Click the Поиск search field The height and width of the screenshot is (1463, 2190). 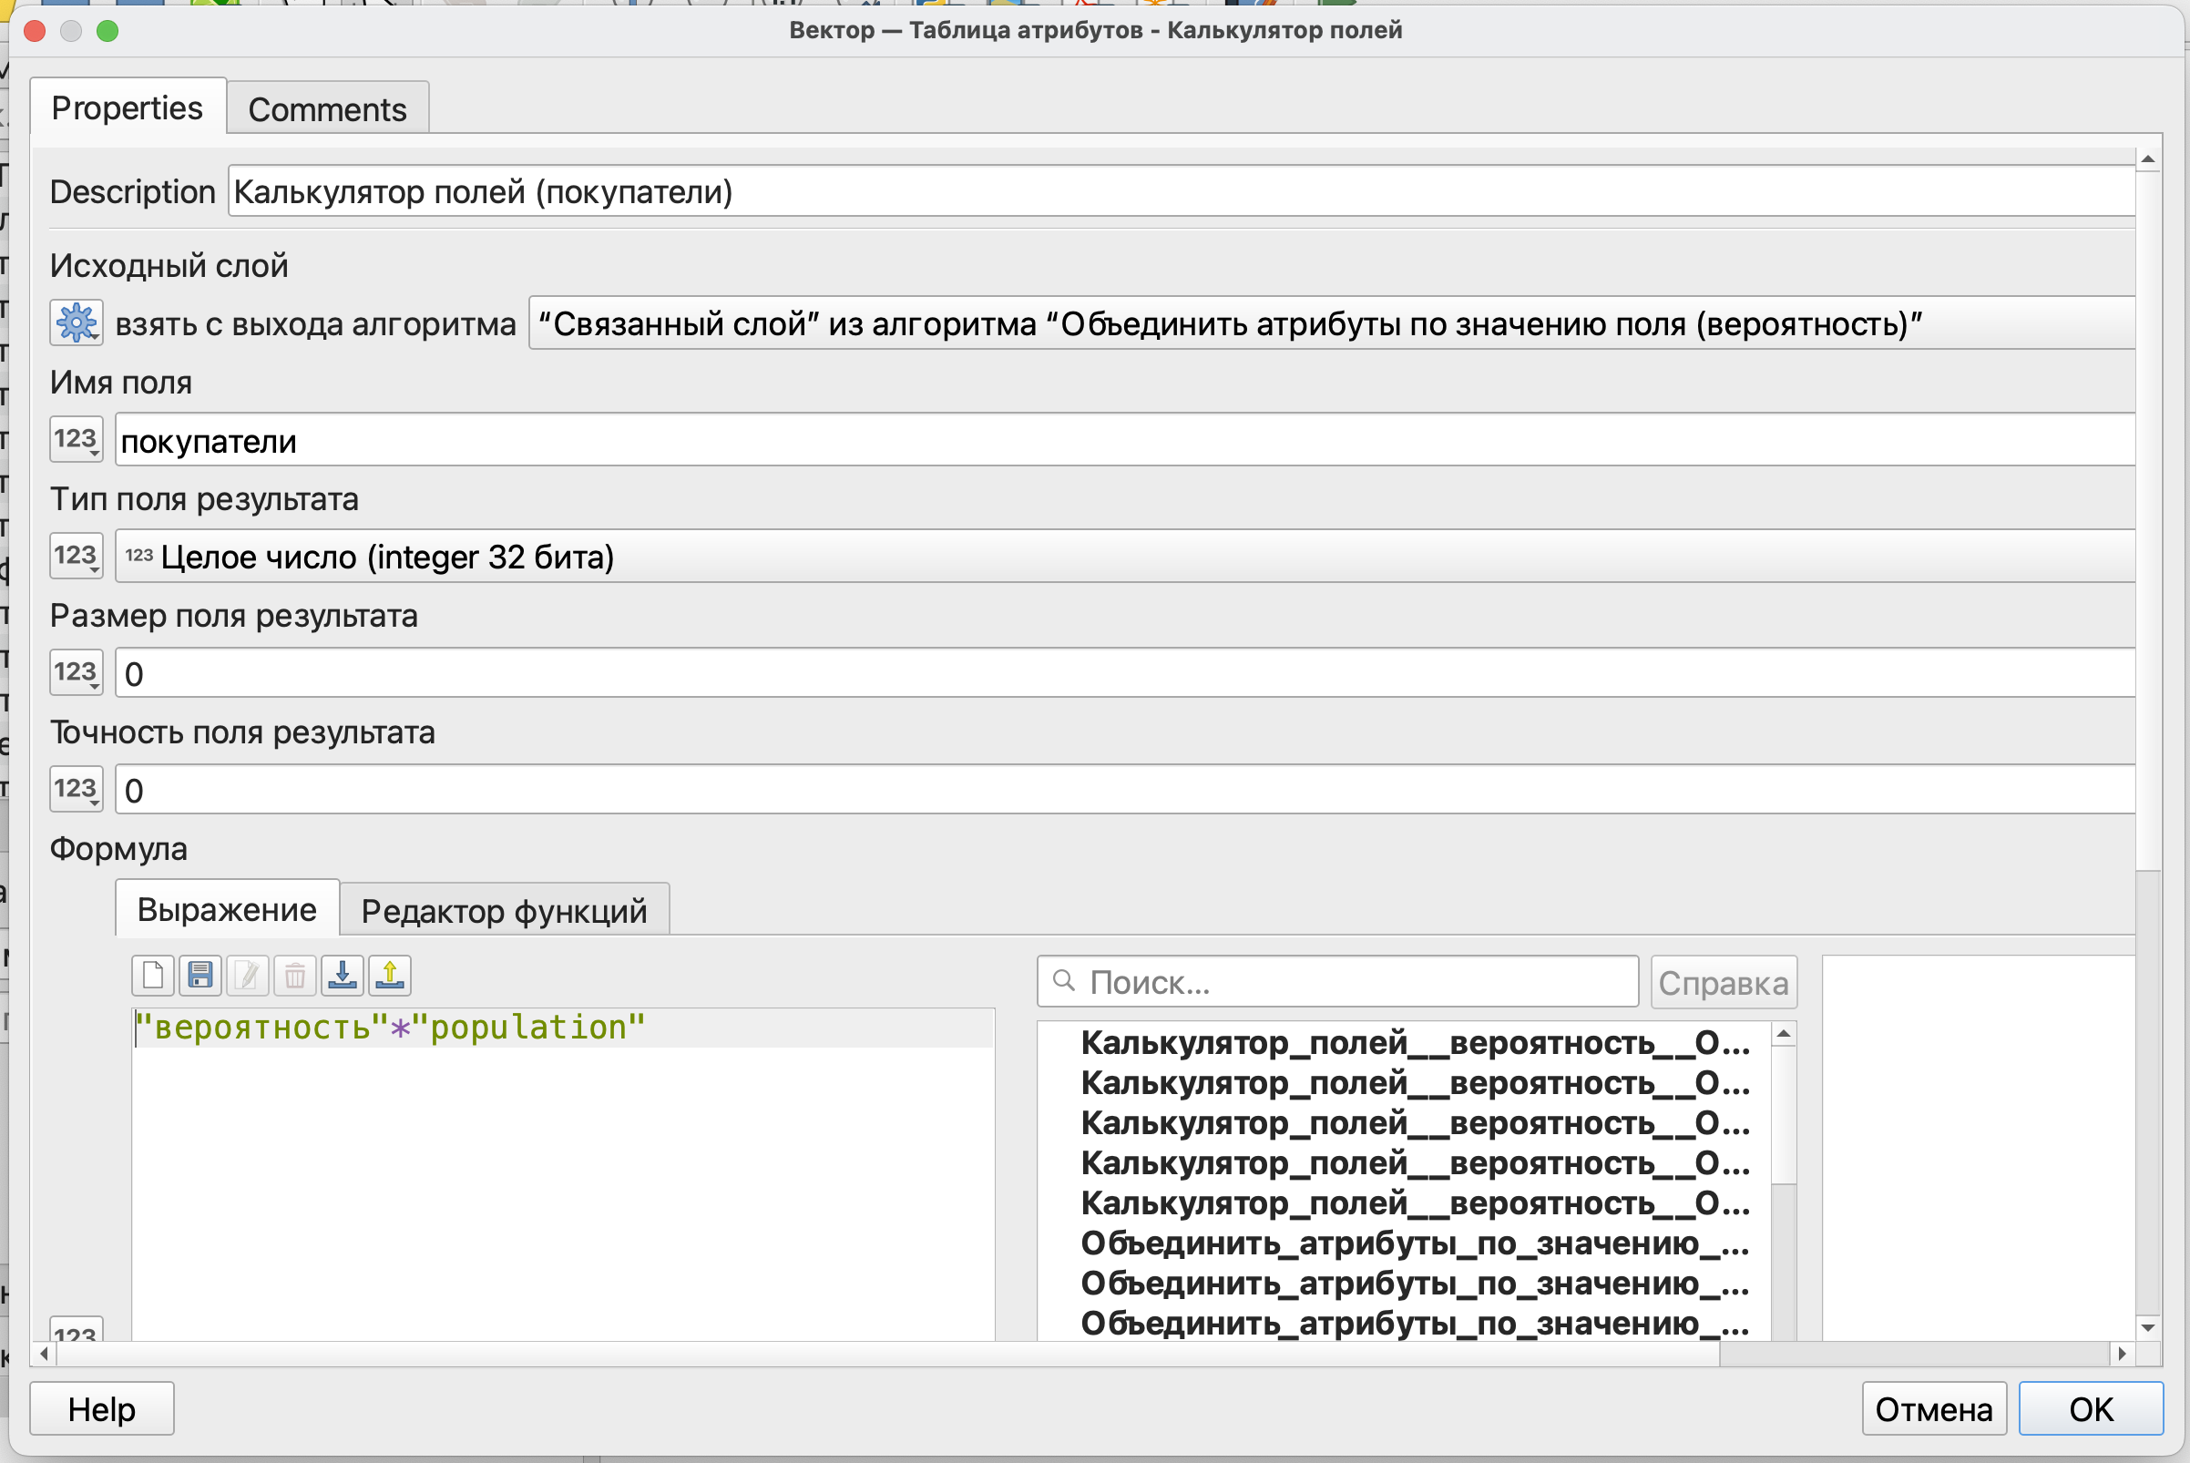tap(1337, 981)
